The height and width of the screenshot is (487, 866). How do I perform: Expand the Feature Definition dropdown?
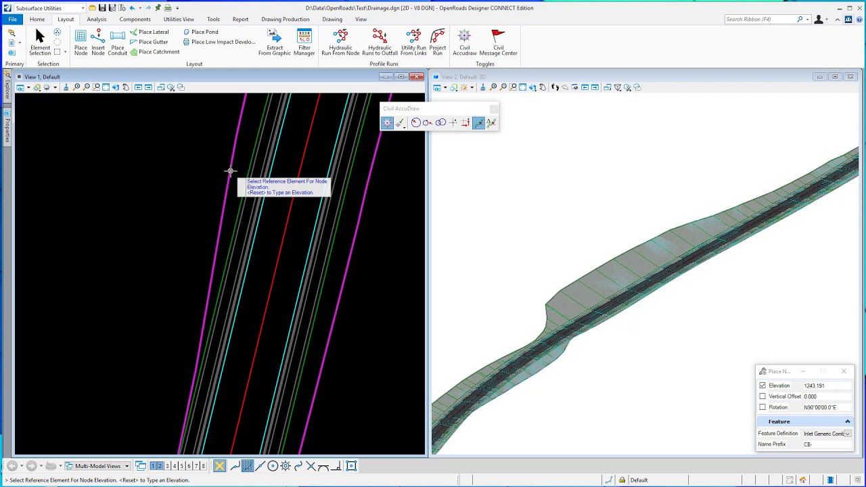click(x=847, y=434)
